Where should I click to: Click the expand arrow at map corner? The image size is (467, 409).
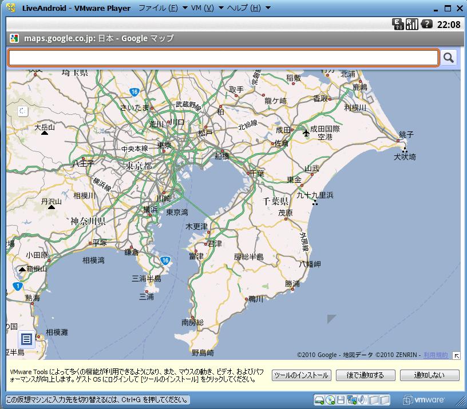pos(456,355)
